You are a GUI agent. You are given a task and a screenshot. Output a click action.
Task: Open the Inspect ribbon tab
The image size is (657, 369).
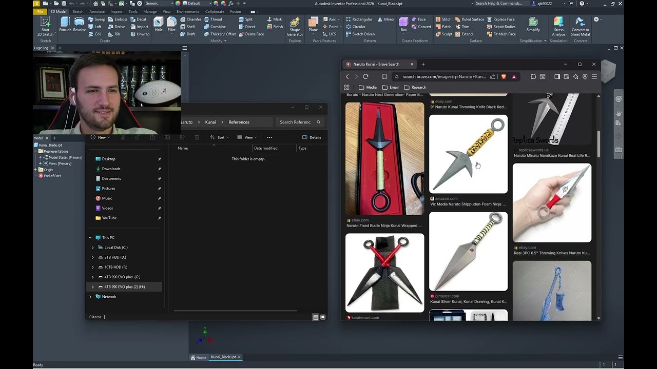117,11
